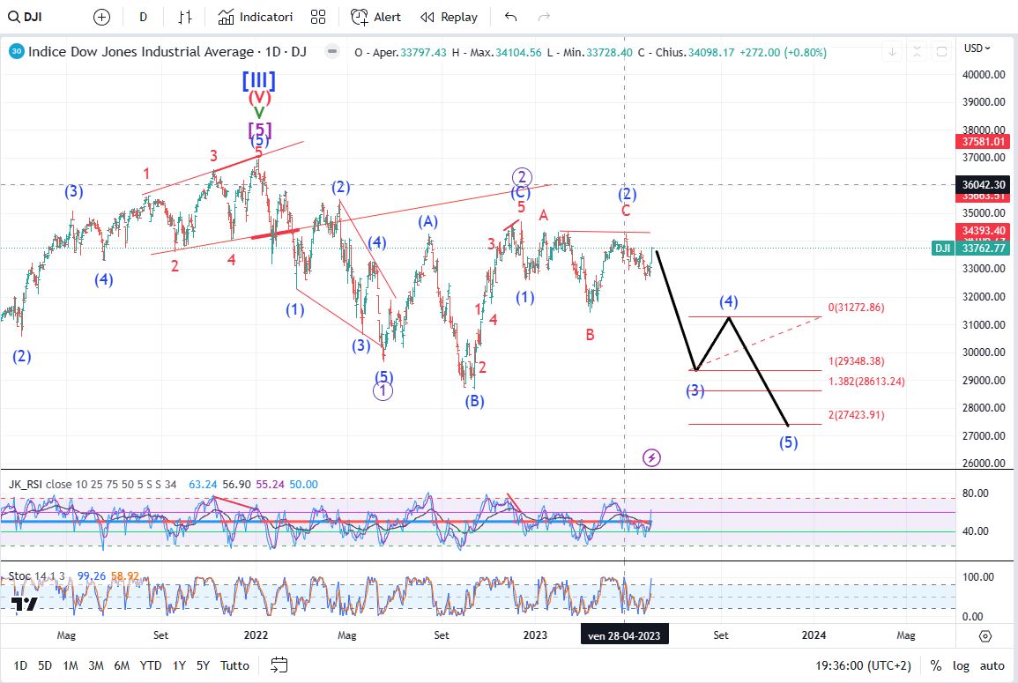Screen dimensions: 1018x683
Task: Move pane down arrow button
Action: pyautogui.click(x=893, y=51)
